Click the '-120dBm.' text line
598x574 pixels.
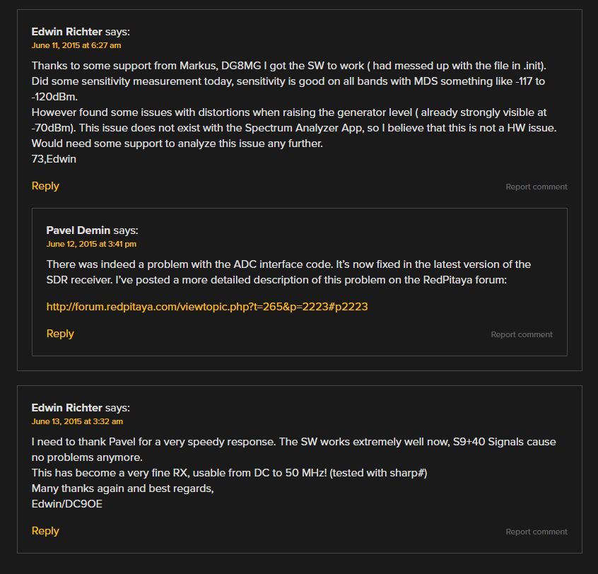[x=54, y=97]
